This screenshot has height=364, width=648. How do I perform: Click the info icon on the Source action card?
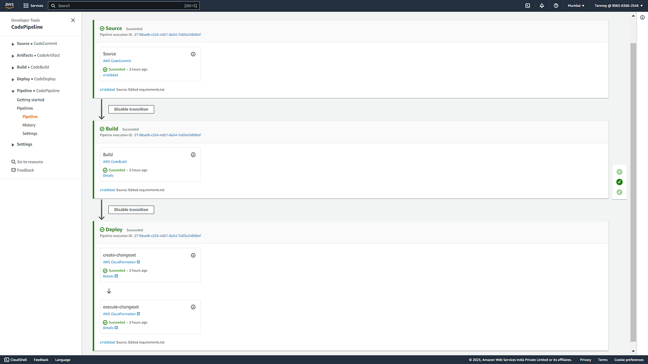click(193, 54)
